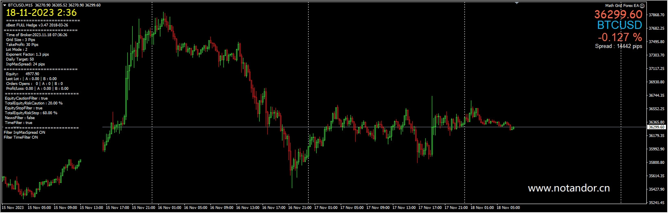Click the 'InpMaxSpread: 24 pips' line
668x213 pixels.
tap(25, 64)
